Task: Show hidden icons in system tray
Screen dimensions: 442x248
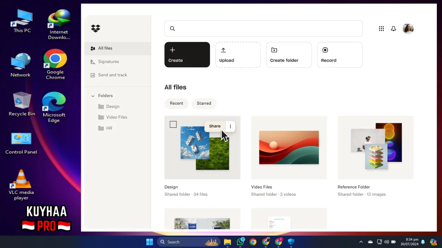Action: [361, 242]
